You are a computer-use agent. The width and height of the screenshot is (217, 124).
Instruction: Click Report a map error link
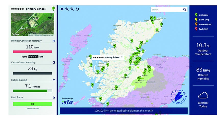(48, 35)
